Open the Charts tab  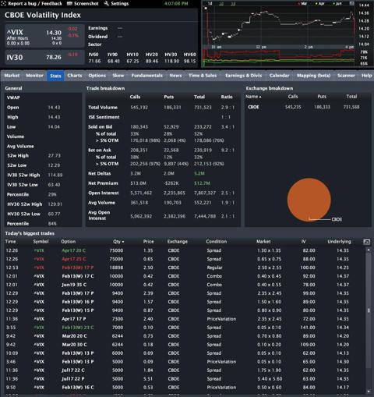(x=75, y=76)
